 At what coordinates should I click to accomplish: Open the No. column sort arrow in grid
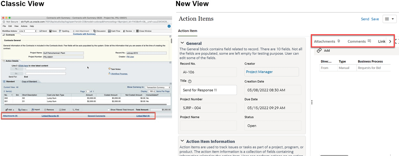point(12,95)
